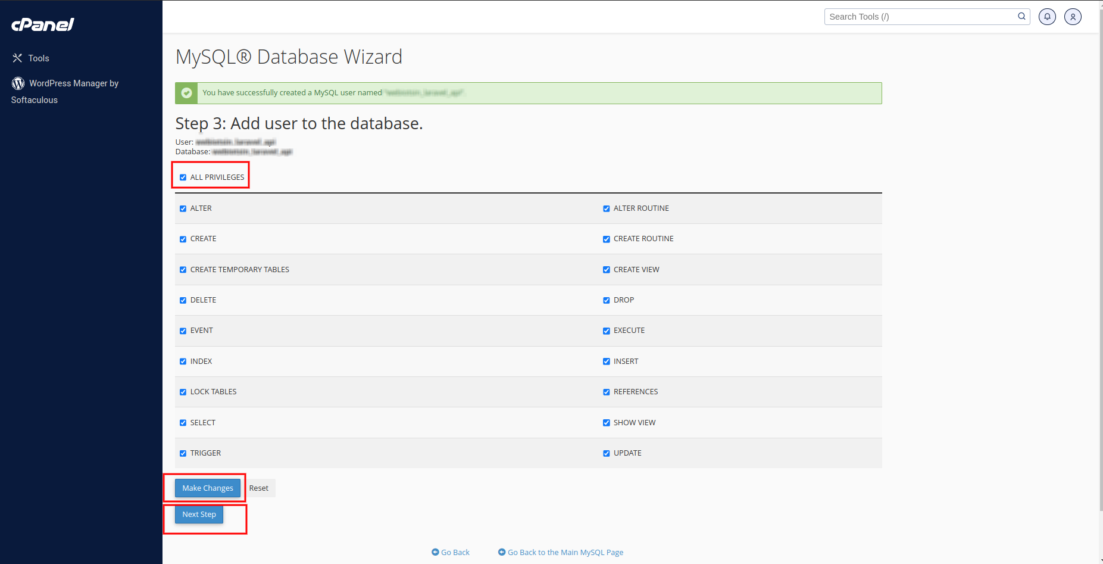Open the user account icon
This screenshot has width=1103, height=564.
coord(1073,17)
